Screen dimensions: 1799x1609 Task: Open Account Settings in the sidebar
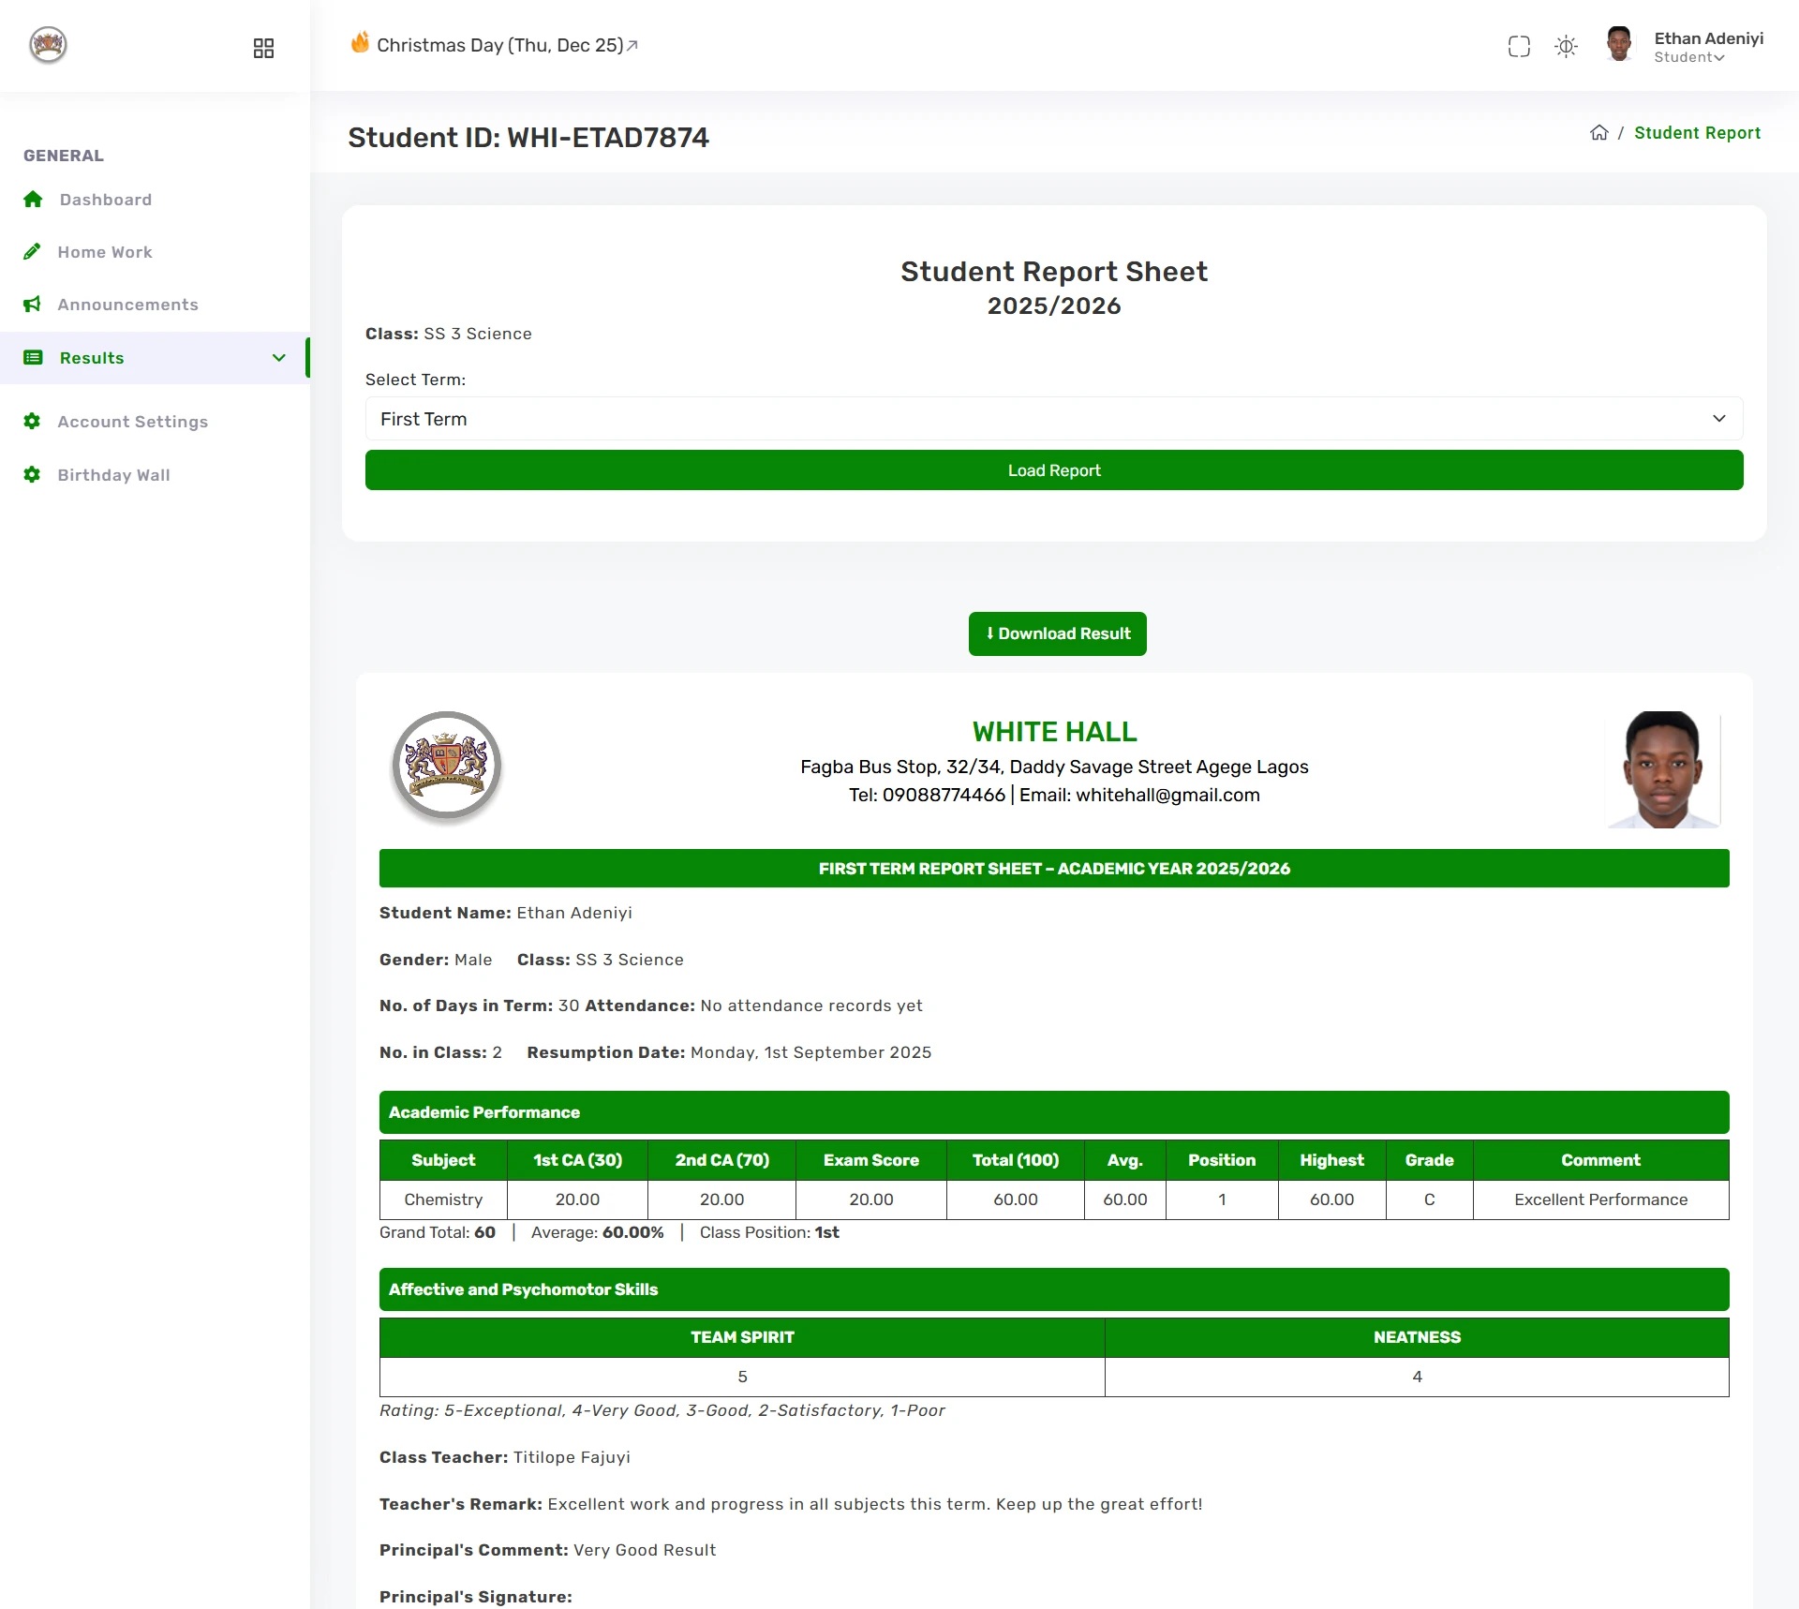coord(132,422)
